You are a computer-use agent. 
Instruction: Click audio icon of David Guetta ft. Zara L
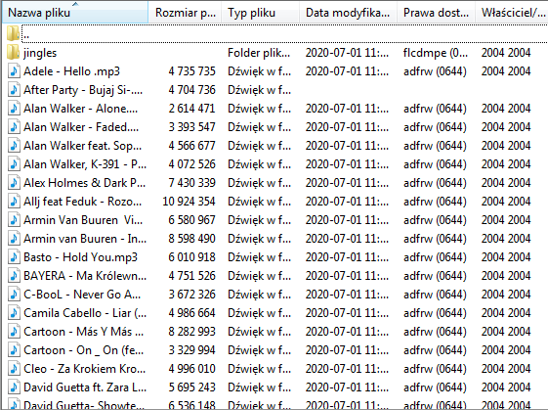pyautogui.click(x=14, y=387)
